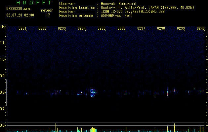Click the receiver text ICOM IC-575

[x=112, y=12]
